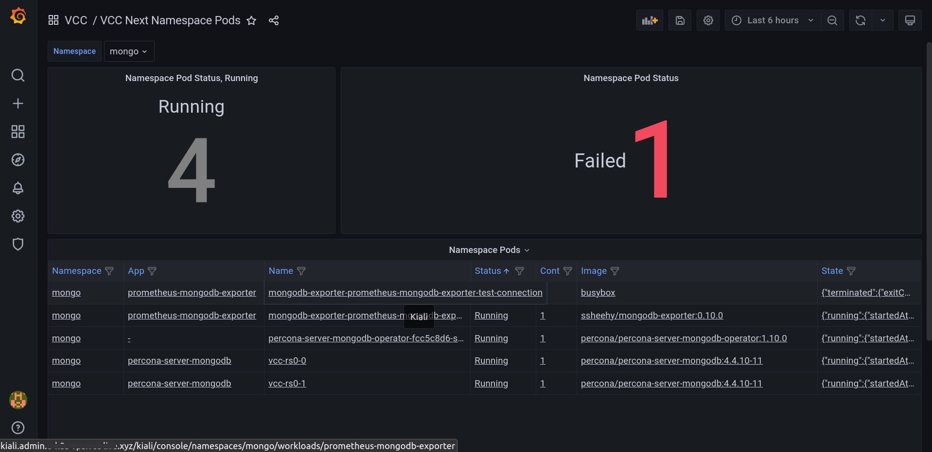This screenshot has width=932, height=452.
Task: Filter the Image column
Action: tap(615, 271)
